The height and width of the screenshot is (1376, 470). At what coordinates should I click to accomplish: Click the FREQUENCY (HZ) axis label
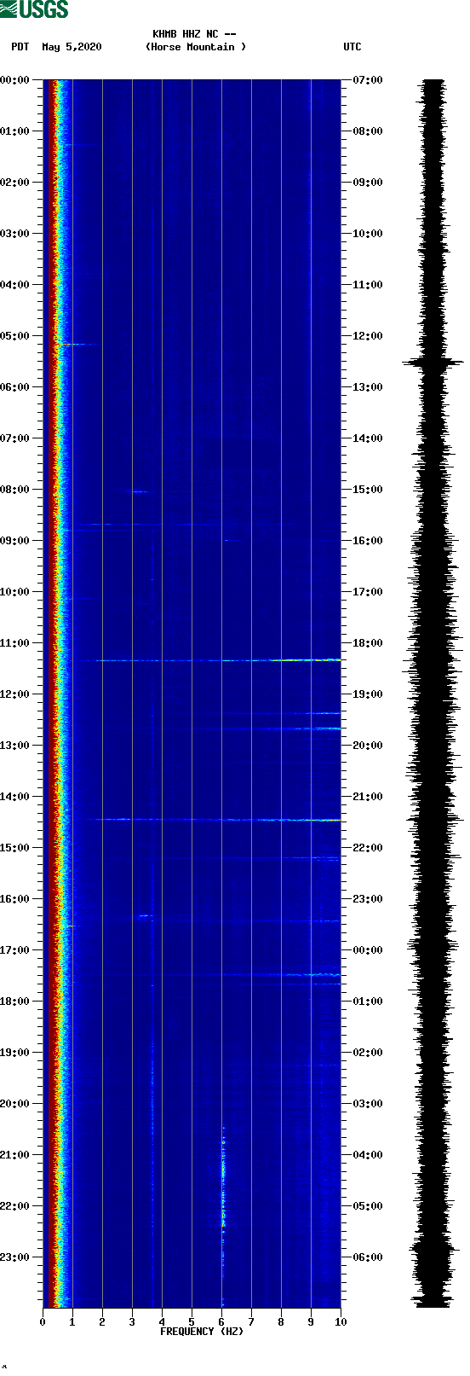202,1332
